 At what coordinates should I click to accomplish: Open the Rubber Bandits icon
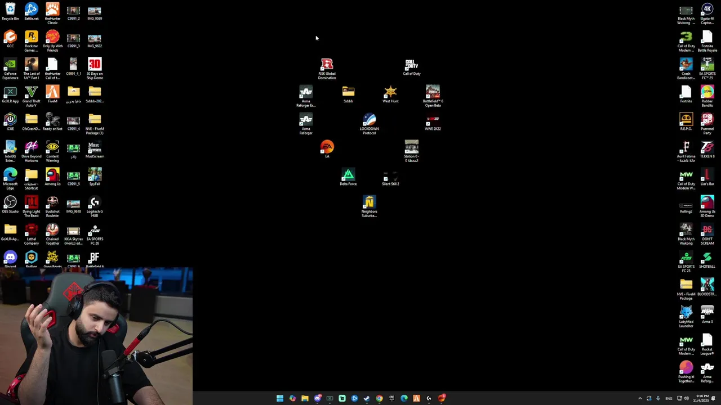click(707, 96)
